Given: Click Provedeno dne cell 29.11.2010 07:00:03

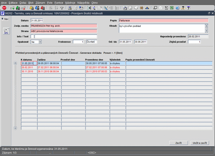Looking at the screenshot, I should click(97, 71).
